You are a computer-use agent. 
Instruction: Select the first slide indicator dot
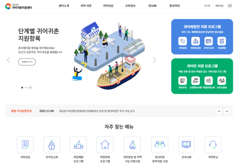click(x=22, y=88)
